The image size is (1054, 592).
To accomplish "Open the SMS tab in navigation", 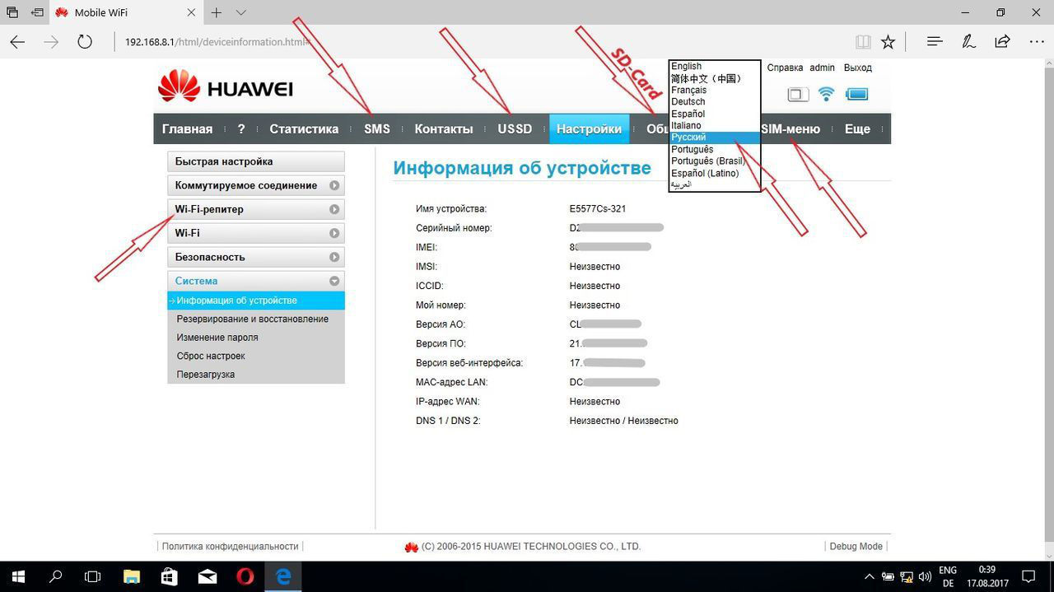I will 376,129.
